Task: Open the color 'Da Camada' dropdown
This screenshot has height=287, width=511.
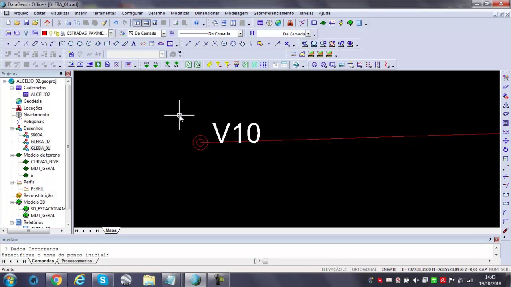Action: click(x=164, y=33)
